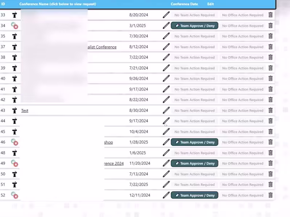Select podium icon beside ID 50
This screenshot has height=217, width=290.
click(14, 174)
